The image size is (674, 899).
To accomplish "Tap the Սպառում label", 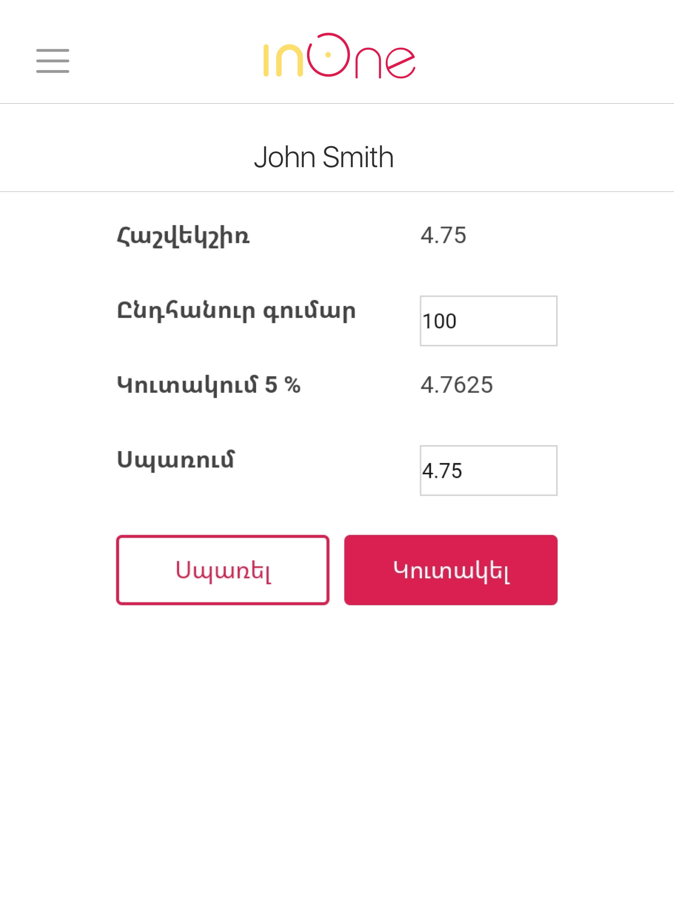I will pos(176,460).
